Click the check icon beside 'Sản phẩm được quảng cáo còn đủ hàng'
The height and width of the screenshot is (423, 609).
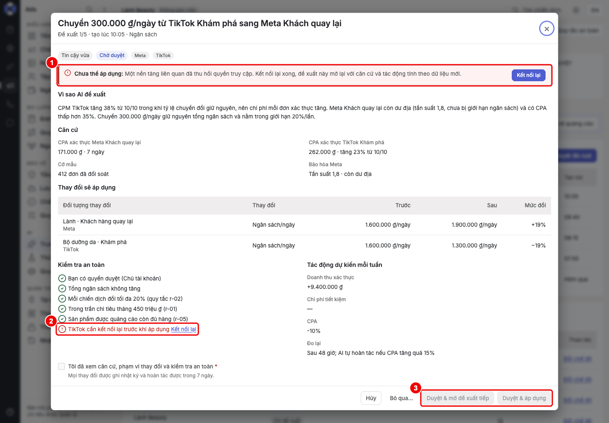[62, 319]
